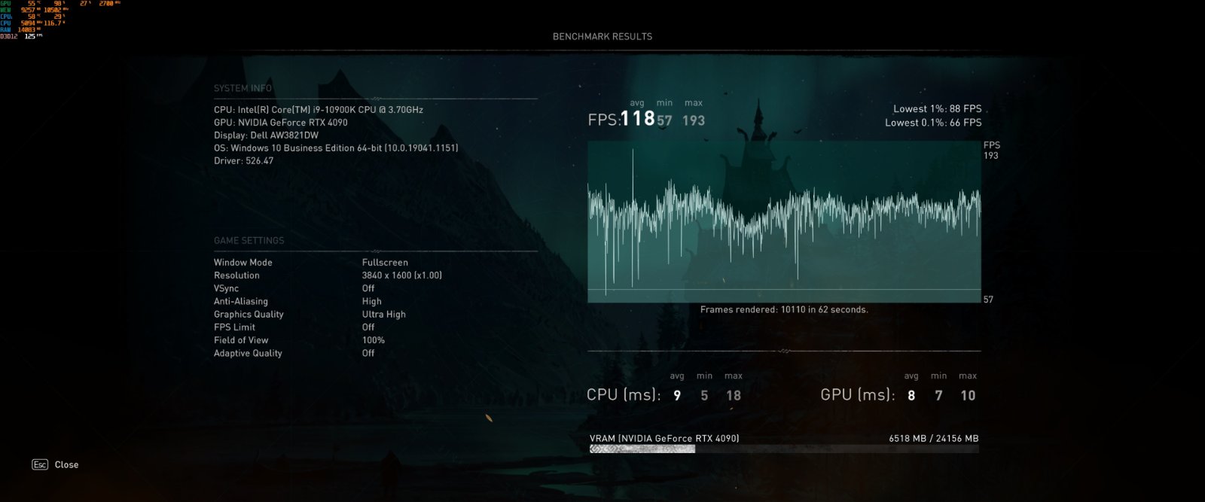Click the Esc key icon
This screenshot has height=502, width=1205.
click(x=40, y=464)
